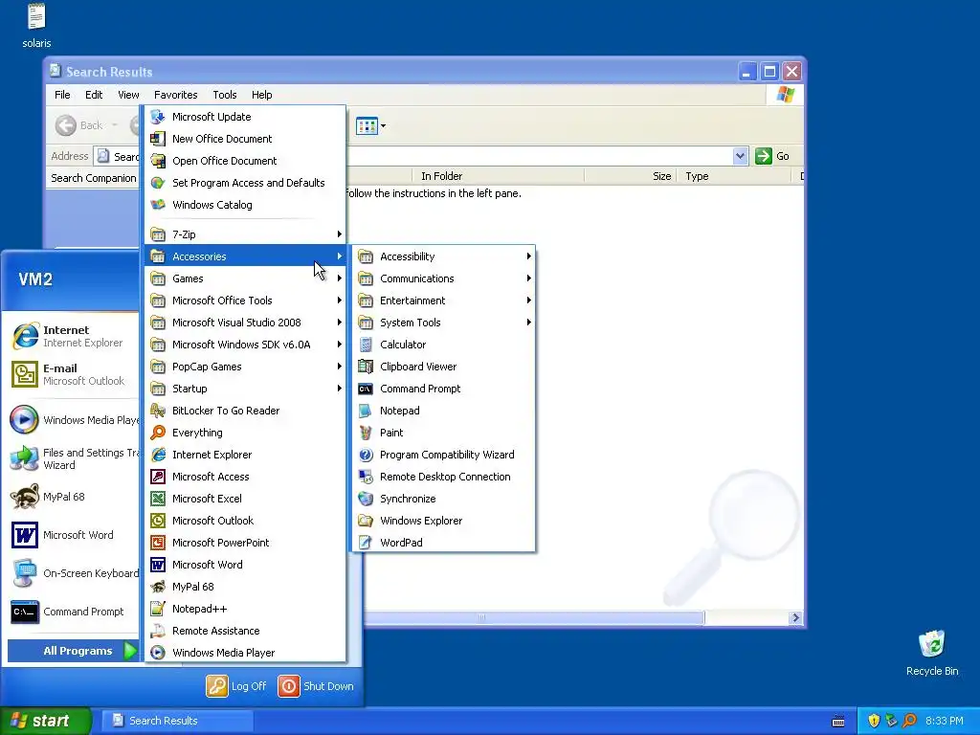Click the start button

[45, 721]
